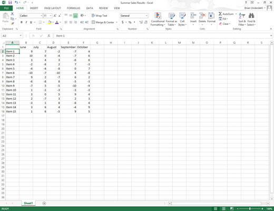Click Insert Function fx icon
Viewport: 274px width, 211px height.
(x=49, y=36)
